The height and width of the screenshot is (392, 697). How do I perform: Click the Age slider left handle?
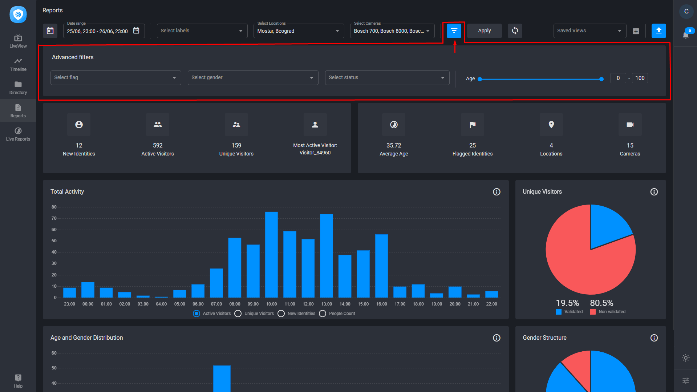480,79
